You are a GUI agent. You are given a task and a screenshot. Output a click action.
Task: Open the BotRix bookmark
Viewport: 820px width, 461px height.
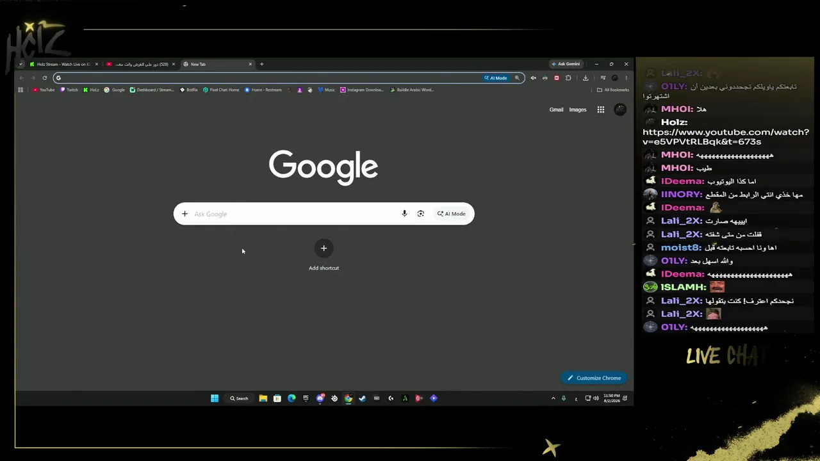[189, 90]
